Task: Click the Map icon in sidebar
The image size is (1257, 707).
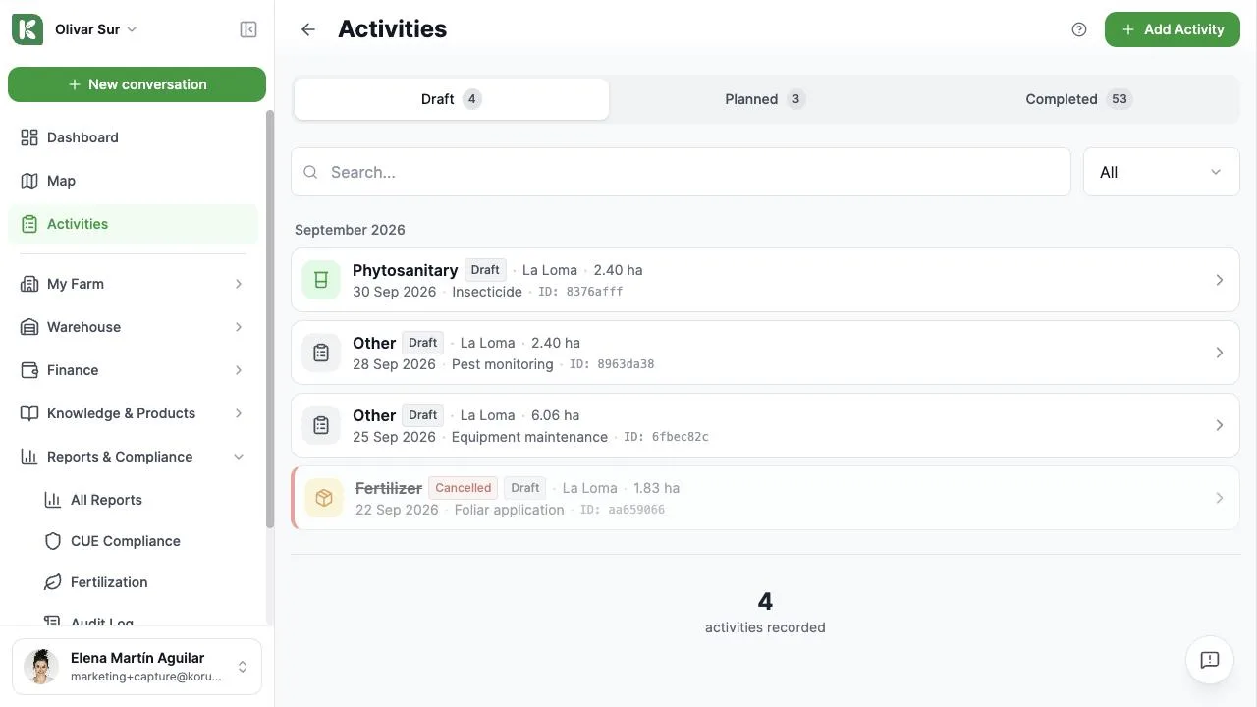Action: tap(29, 181)
